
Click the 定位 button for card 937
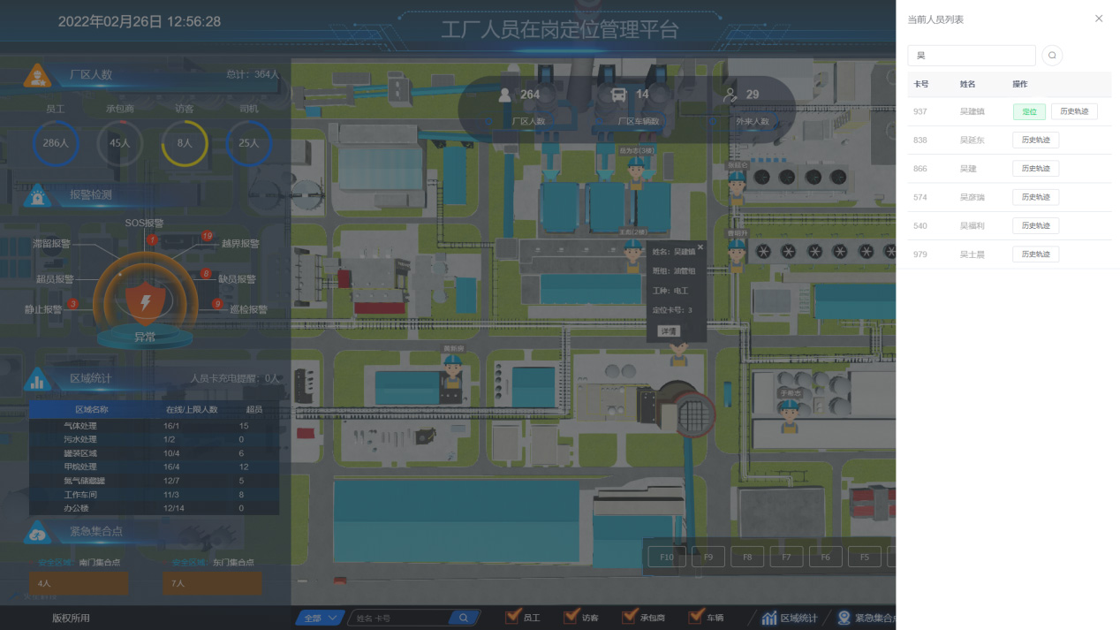point(1029,111)
